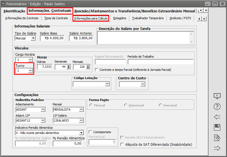
Task: Open lookup for Centro de Custo field
Action: tap(142, 84)
